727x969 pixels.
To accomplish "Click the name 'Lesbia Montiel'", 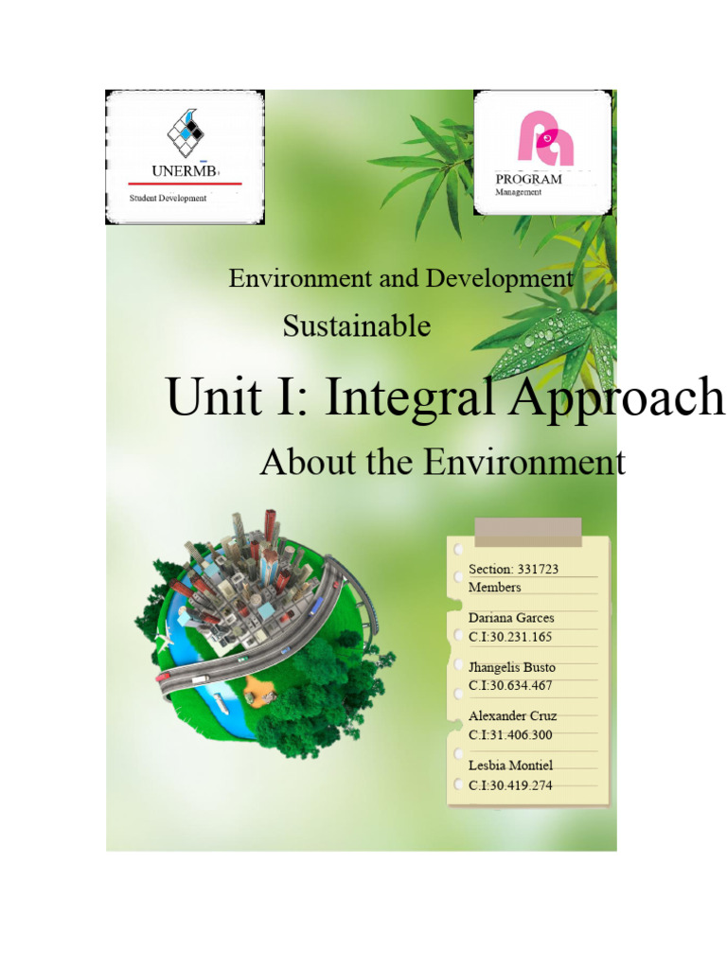I will [510, 766].
